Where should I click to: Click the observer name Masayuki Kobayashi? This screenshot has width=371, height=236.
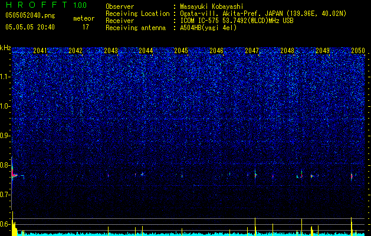pos(211,6)
